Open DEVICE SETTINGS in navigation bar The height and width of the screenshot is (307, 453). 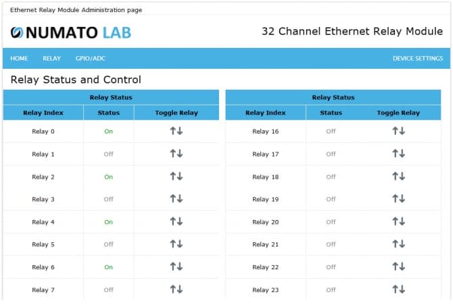[418, 59]
